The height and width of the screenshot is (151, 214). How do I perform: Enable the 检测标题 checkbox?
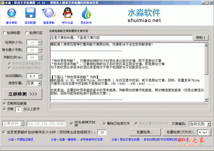click(5, 33)
